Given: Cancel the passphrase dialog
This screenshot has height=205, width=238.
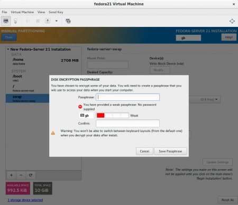Looking at the screenshot, I should [x=144, y=151].
